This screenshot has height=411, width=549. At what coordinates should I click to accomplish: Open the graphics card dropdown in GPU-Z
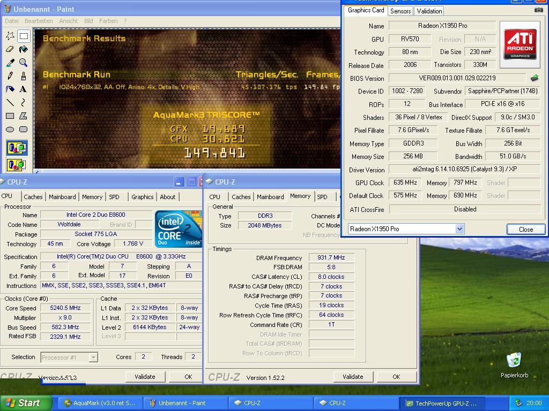coord(459,229)
